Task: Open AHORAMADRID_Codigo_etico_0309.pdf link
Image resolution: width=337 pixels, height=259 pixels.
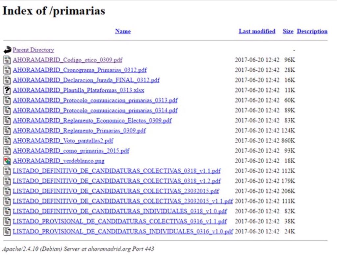Action: [67, 60]
